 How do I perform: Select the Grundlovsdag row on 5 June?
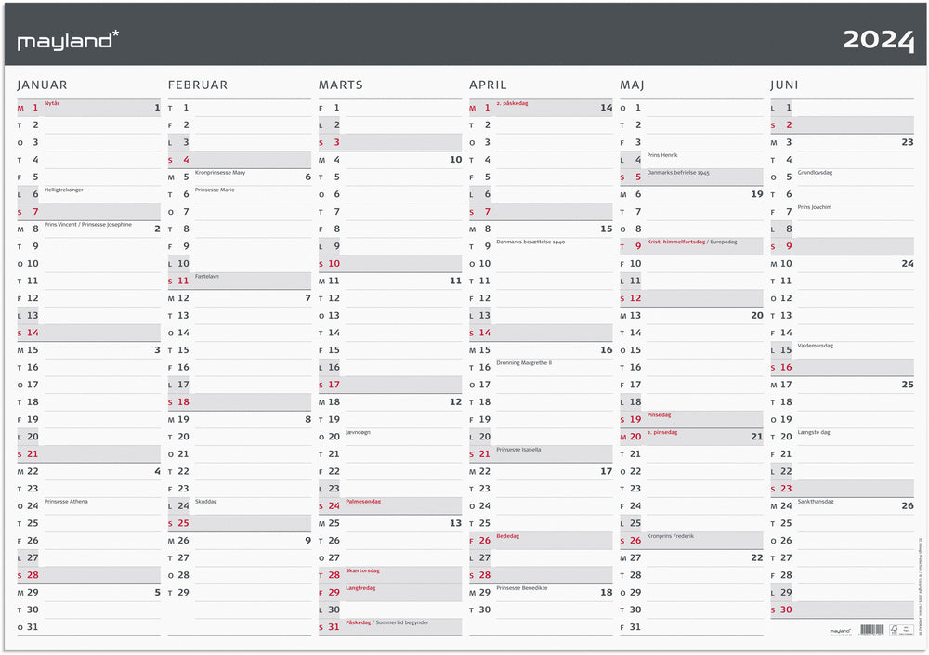[842, 177]
